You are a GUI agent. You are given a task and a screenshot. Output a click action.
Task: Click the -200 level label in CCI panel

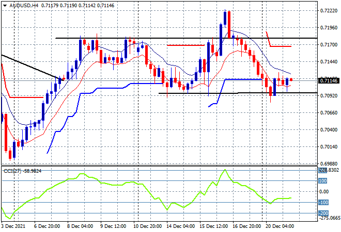[x=323, y=213]
